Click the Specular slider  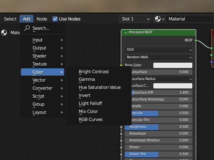click(162, 113)
